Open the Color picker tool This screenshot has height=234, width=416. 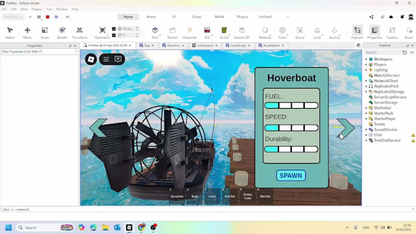(282, 33)
